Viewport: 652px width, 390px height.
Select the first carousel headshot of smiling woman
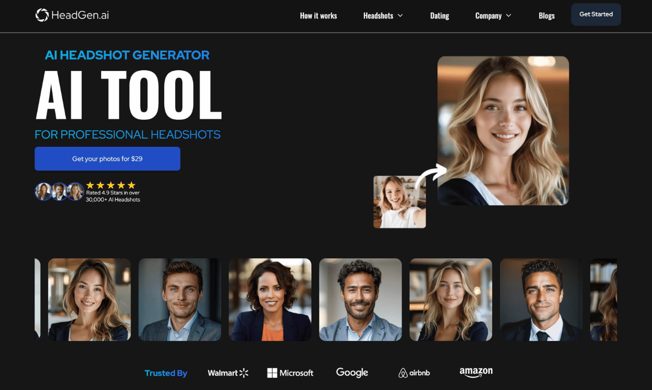89,299
